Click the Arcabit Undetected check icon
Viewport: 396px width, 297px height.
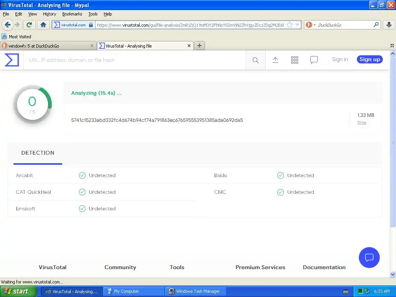[82, 175]
